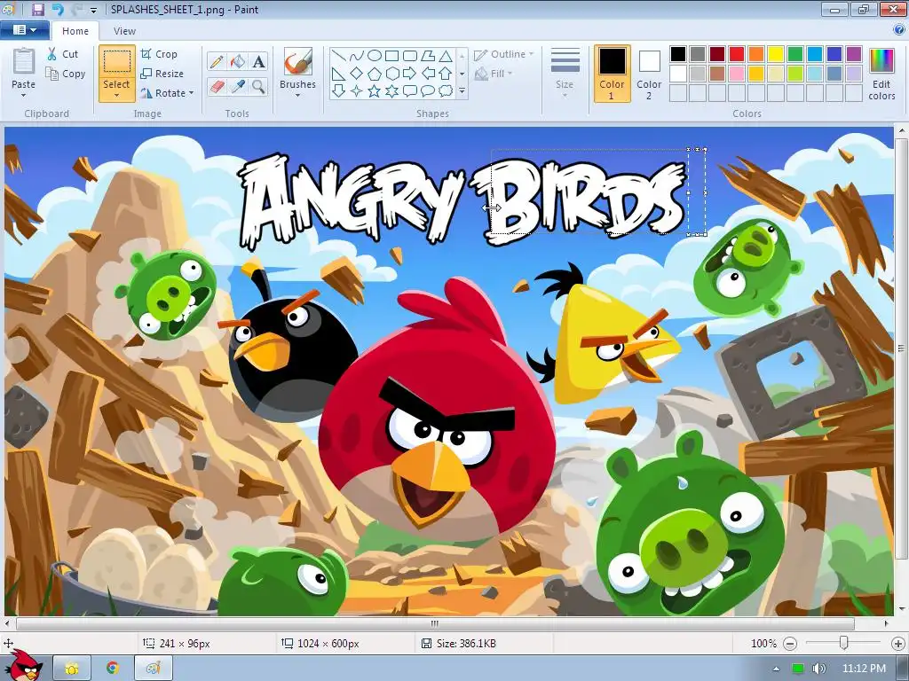Image resolution: width=909 pixels, height=681 pixels.
Task: Set Color 2 as active color
Action: pos(649,74)
